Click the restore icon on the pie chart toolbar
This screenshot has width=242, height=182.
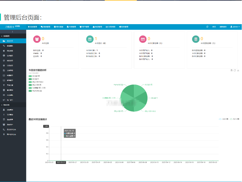pos(235,70)
